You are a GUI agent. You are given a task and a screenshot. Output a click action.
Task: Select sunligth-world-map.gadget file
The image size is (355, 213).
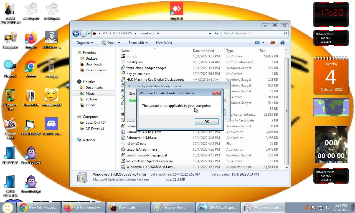point(199,155)
